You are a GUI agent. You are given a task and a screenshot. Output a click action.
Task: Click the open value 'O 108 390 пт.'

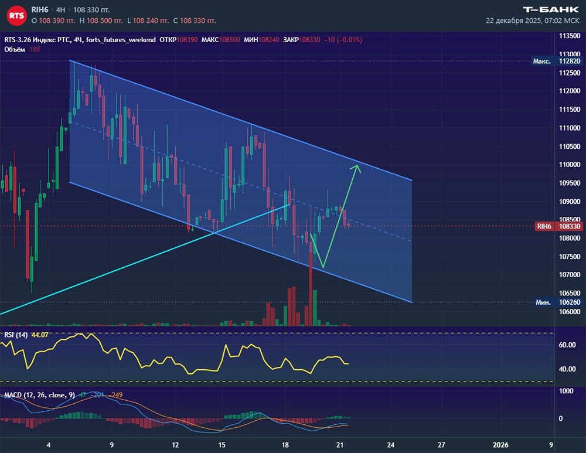pyautogui.click(x=53, y=21)
